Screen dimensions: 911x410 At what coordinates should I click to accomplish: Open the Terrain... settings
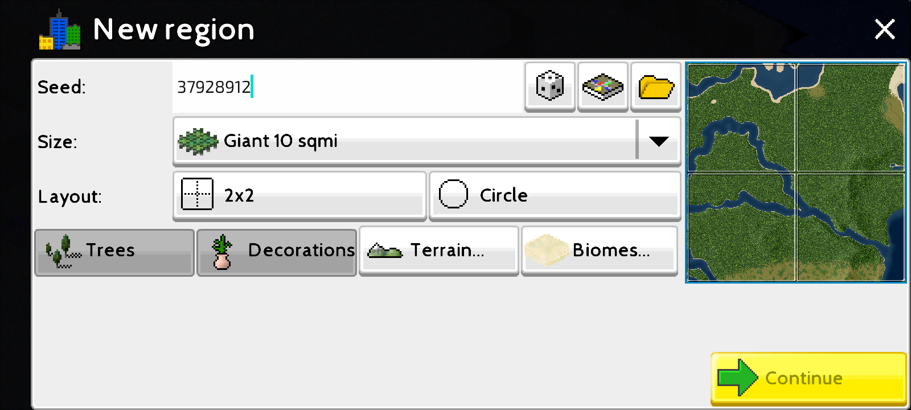(x=439, y=251)
